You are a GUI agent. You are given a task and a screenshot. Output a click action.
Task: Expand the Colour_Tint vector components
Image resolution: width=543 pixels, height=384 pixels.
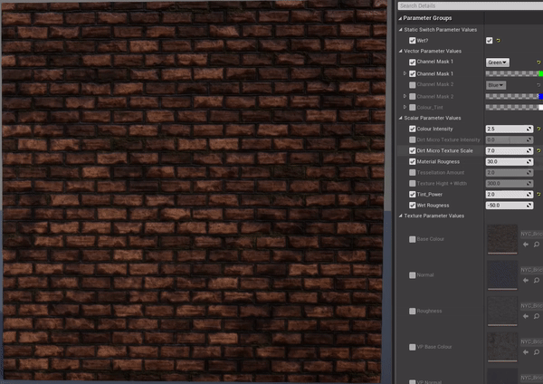(x=405, y=107)
